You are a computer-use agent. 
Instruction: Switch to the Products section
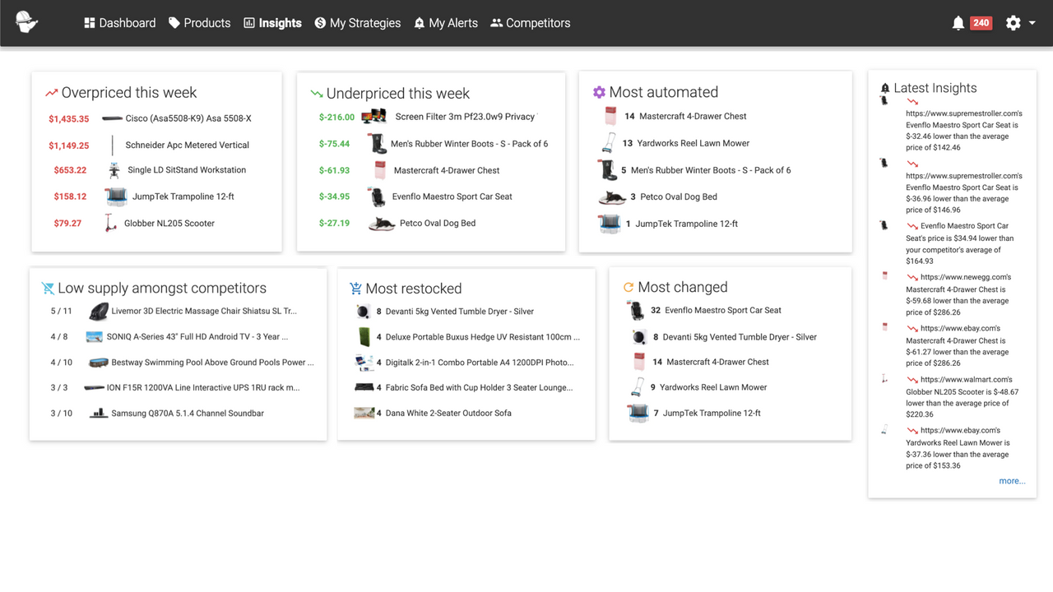199,22
